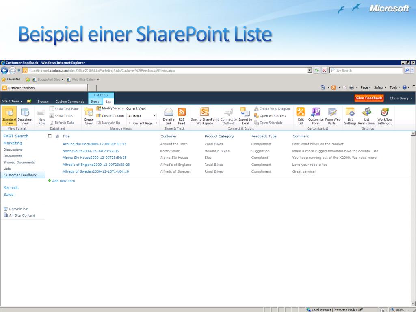416x312 pixels.
Task: Open List Settings
Action: (x=350, y=116)
